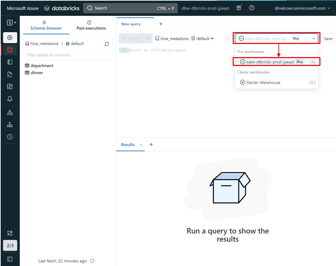336x266 pixels.
Task: Click the databricks logo
Action: tap(62, 8)
